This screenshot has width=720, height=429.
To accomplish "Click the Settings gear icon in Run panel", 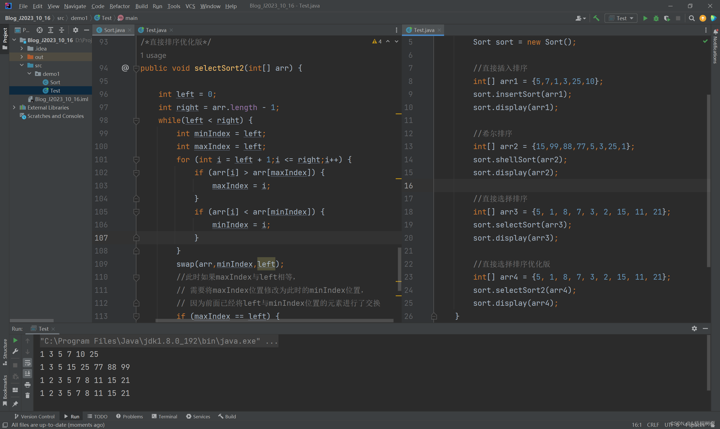I will (x=694, y=328).
